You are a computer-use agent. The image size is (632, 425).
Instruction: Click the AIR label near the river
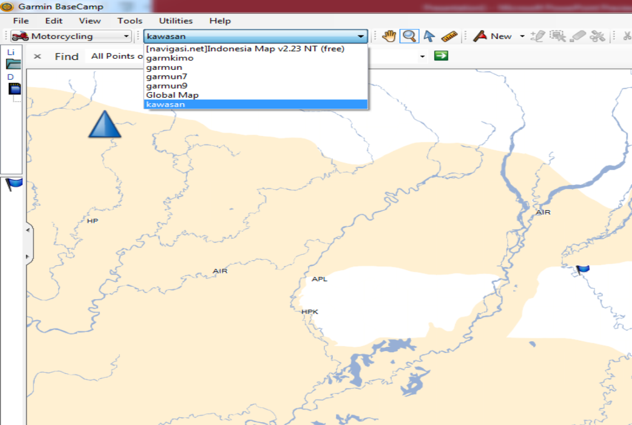pos(543,213)
